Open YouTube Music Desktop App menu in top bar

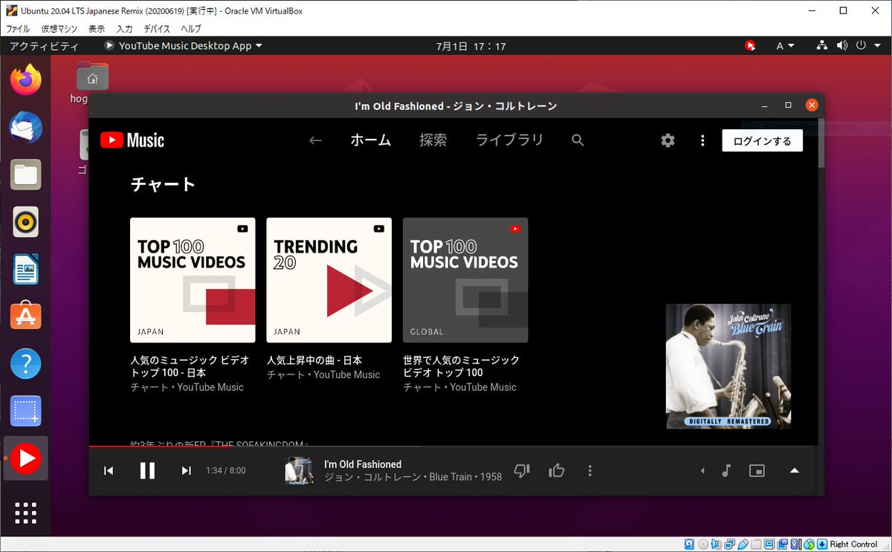(x=184, y=46)
